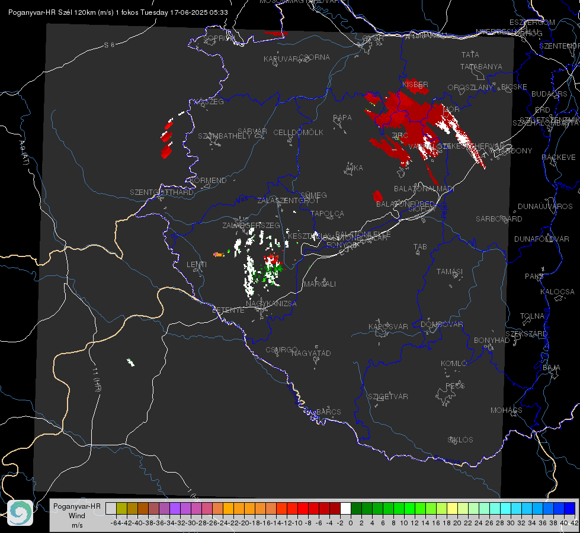Click the DUNAUJVAROS city label
Screen dimensions: 580x533
click(x=545, y=207)
